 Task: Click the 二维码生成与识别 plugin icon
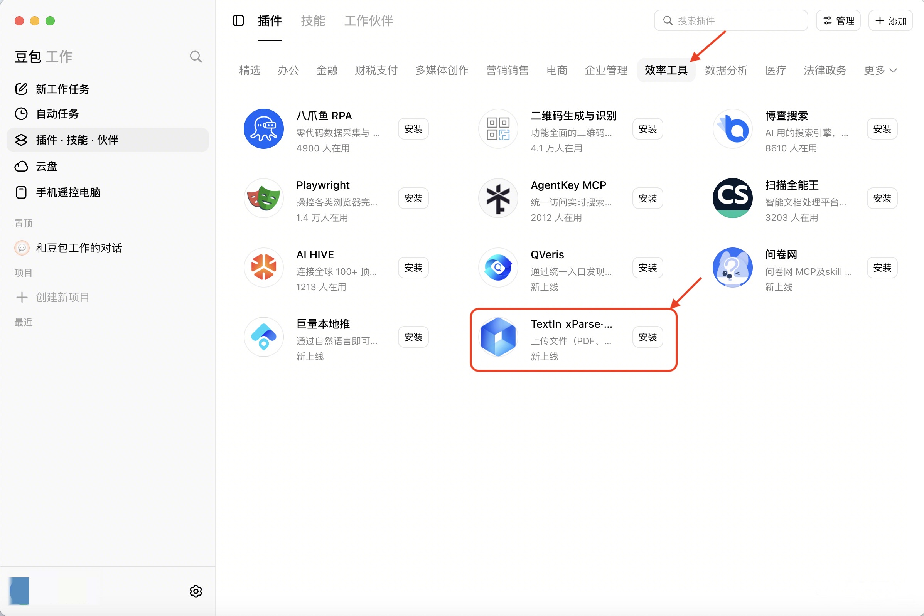click(498, 129)
